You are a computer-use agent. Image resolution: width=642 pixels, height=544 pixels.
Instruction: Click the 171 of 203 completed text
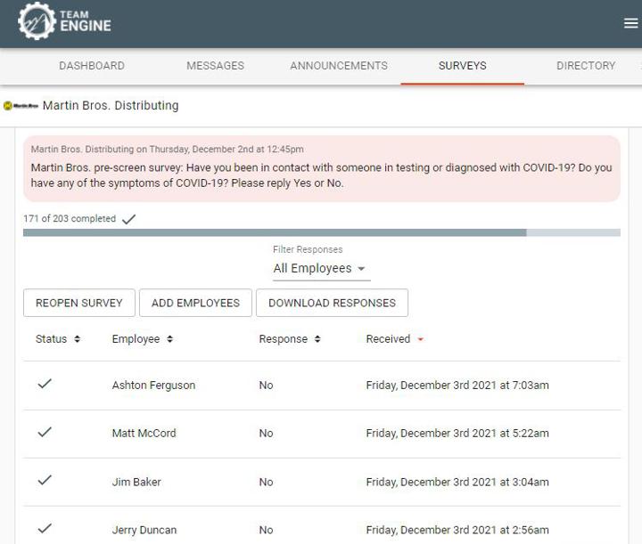coord(70,219)
